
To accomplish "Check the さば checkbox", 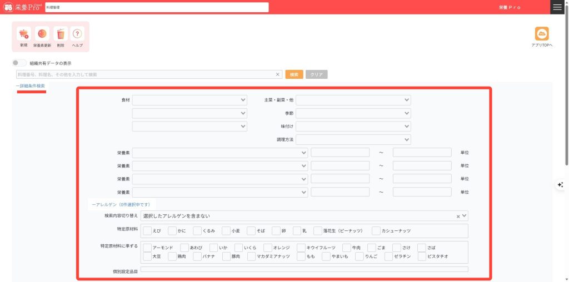I will pyautogui.click(x=422, y=248).
